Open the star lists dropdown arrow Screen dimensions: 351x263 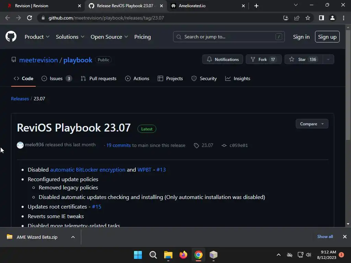[x=328, y=59]
